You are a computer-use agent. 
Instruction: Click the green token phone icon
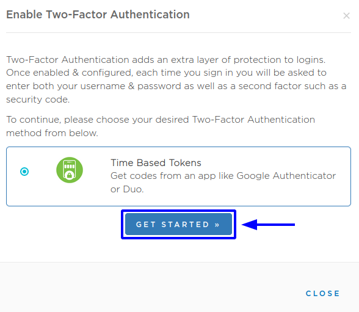(x=70, y=170)
